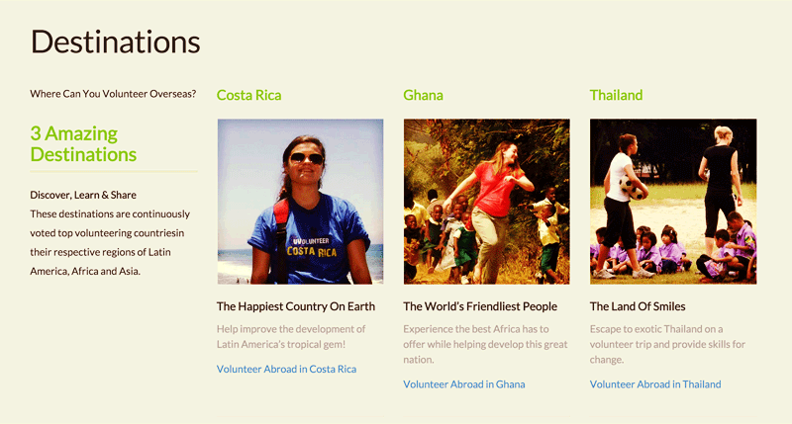The height and width of the screenshot is (424, 792).
Task: Select the green Costa Rica heading
Action: tap(249, 95)
